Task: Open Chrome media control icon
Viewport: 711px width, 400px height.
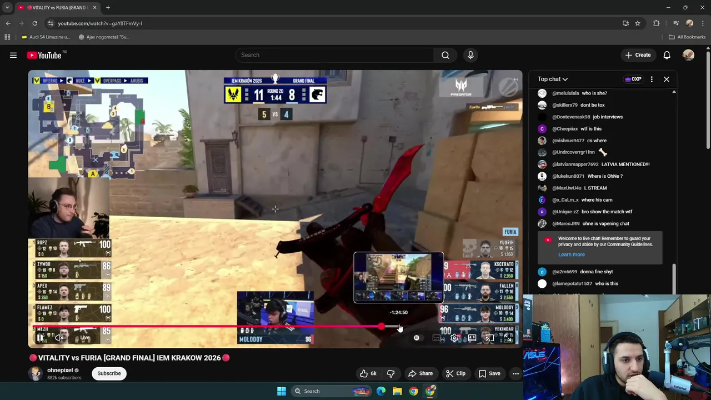Action: point(676,23)
